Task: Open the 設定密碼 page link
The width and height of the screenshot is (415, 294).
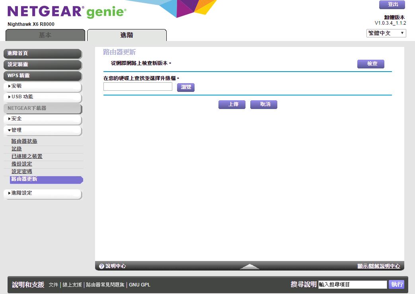Action: click(22, 171)
